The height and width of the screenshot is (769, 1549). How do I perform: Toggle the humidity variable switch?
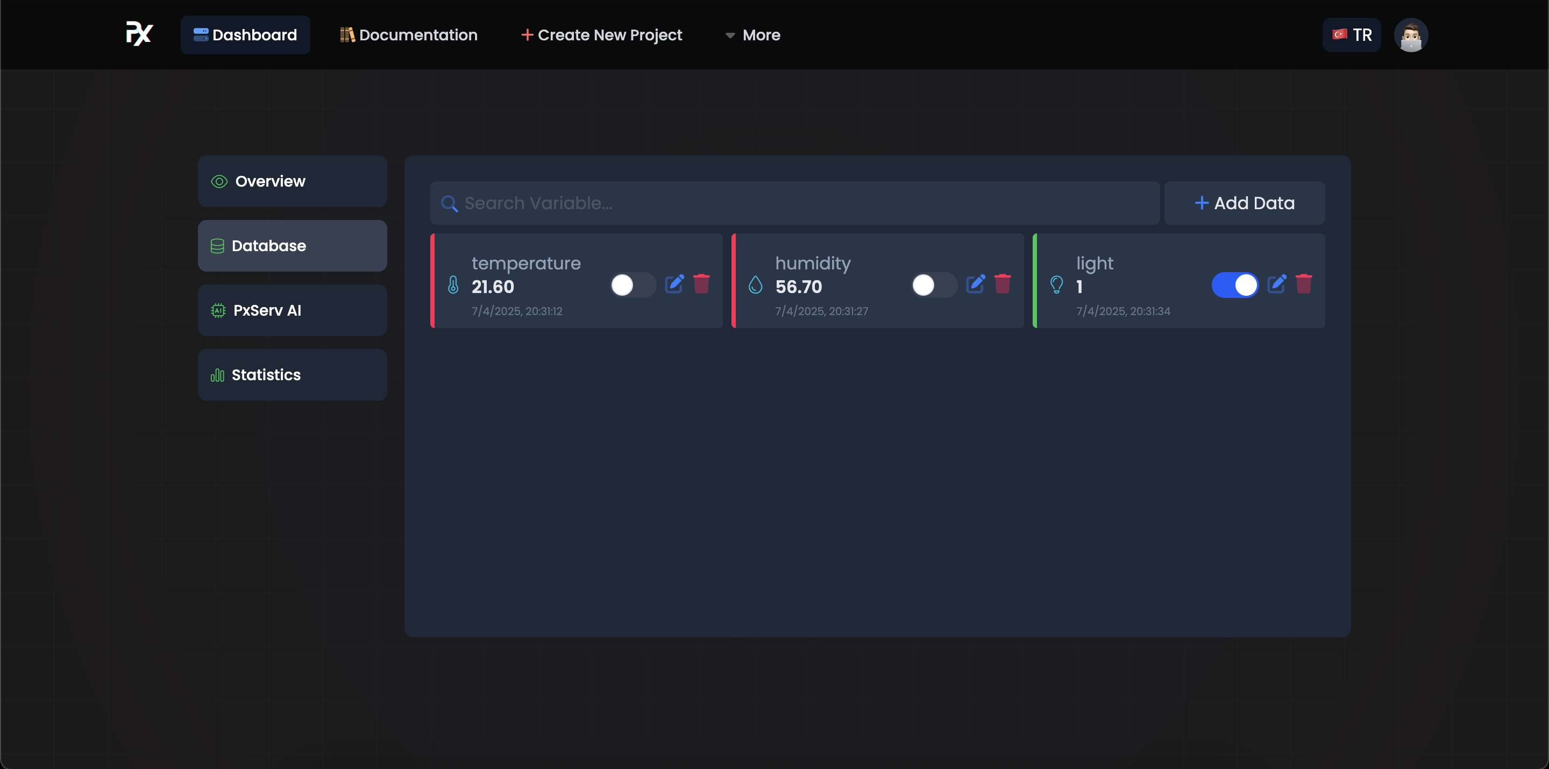[x=934, y=285]
